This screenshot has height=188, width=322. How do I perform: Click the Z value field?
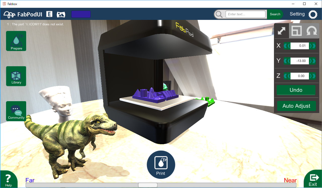tap(300, 76)
